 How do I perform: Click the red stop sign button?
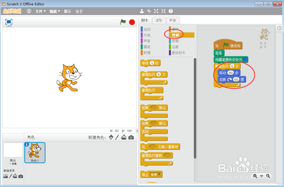click(x=132, y=22)
